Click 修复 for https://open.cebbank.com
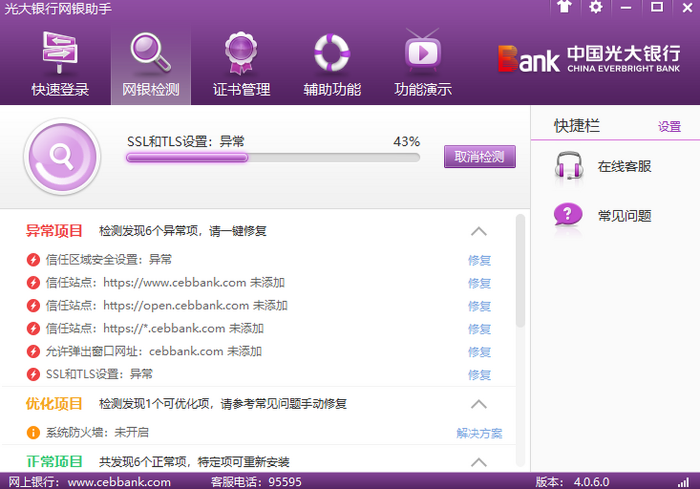This screenshot has height=489, width=700. pos(480,306)
